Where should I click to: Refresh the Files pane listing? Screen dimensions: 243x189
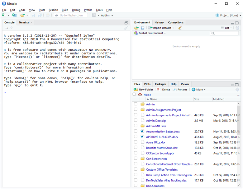coord(237,90)
